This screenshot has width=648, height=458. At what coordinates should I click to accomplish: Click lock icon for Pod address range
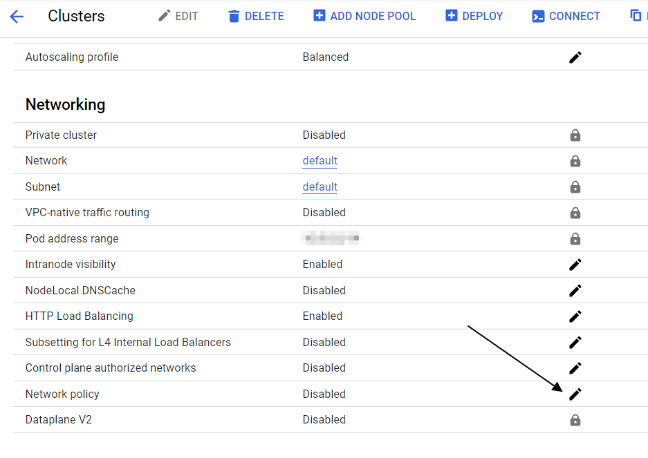575,239
